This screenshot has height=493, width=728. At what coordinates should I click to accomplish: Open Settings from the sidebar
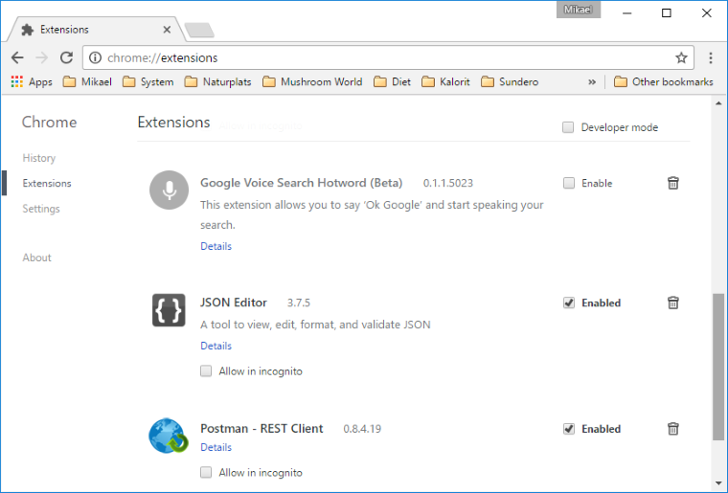pyautogui.click(x=41, y=209)
